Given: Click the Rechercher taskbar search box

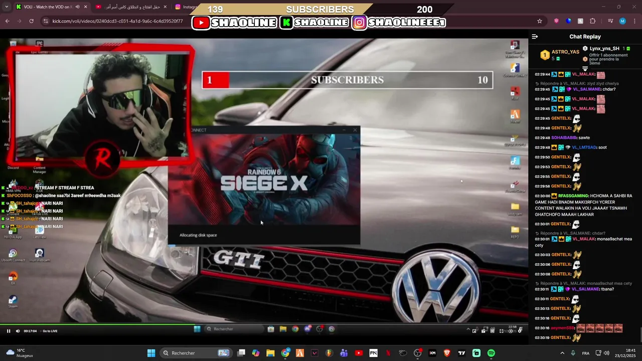Looking at the screenshot, I should tap(196, 353).
